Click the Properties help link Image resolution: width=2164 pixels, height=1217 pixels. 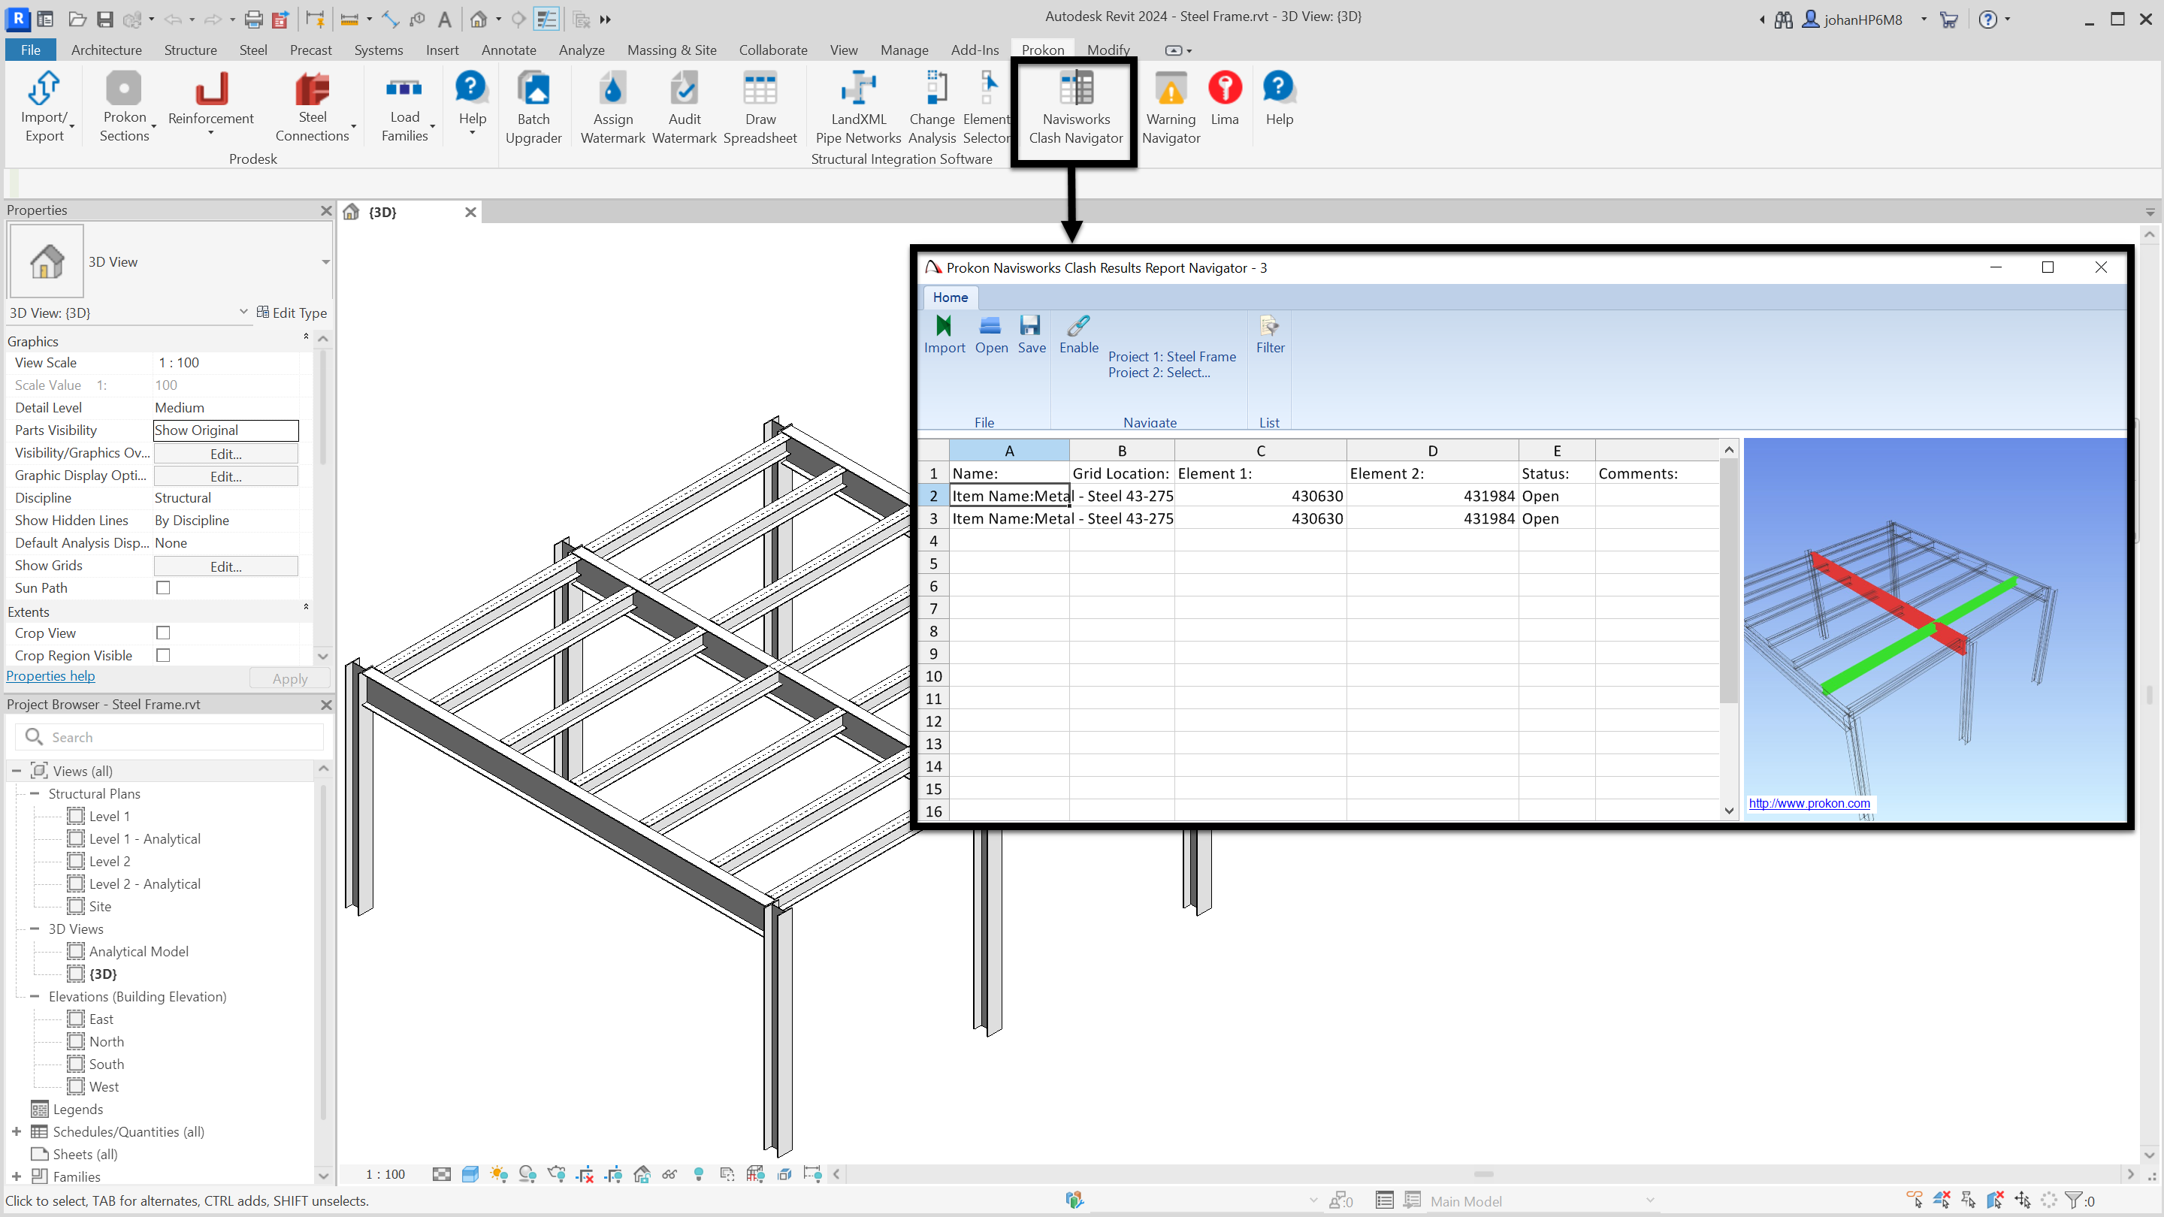pyautogui.click(x=50, y=676)
